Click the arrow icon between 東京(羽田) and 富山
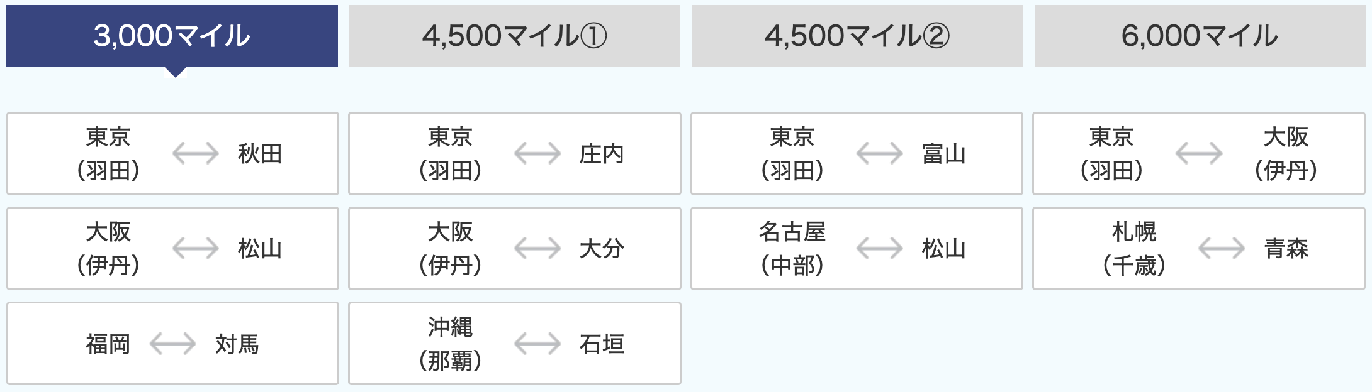 coord(880,153)
